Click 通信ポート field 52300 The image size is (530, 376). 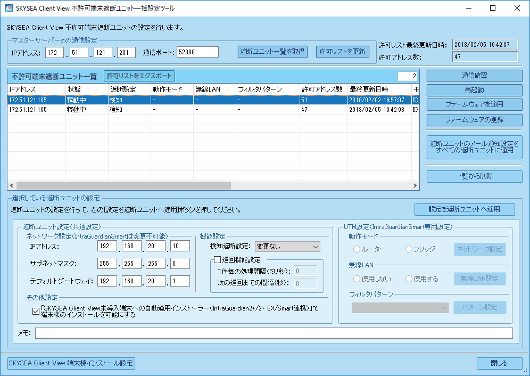tap(197, 52)
